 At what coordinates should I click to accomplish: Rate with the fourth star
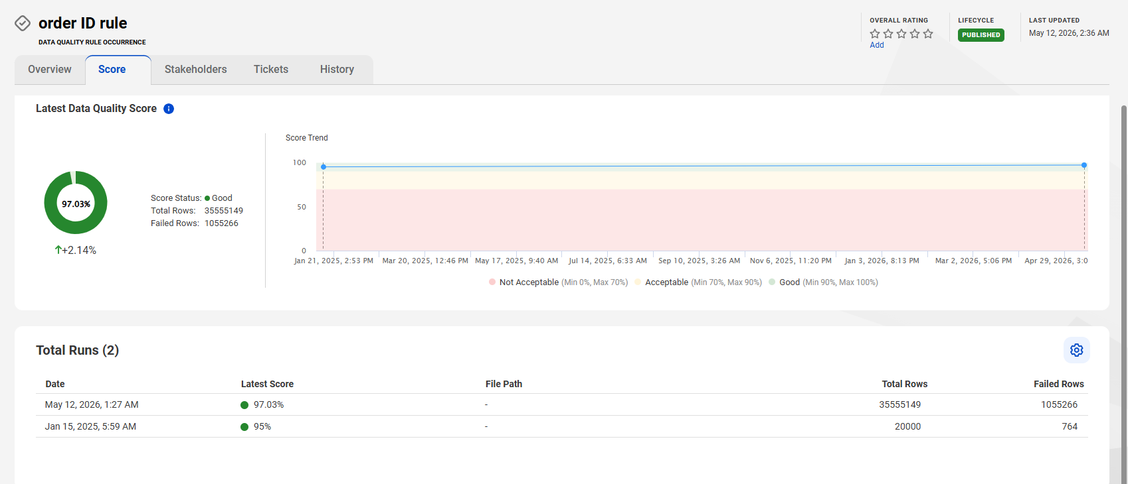click(915, 34)
